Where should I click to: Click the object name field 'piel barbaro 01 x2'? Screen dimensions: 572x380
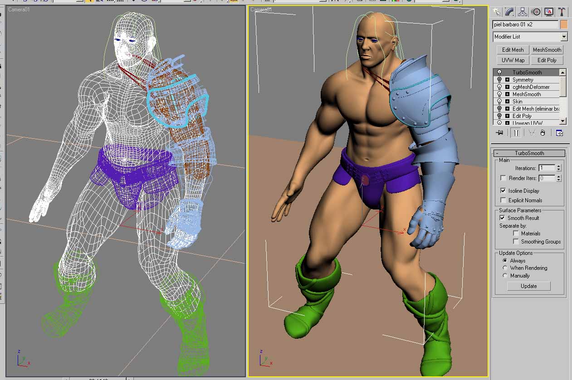[x=525, y=24]
